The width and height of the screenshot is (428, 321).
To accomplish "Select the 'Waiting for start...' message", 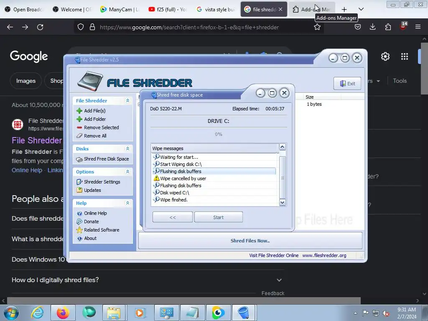I will tap(214, 157).
